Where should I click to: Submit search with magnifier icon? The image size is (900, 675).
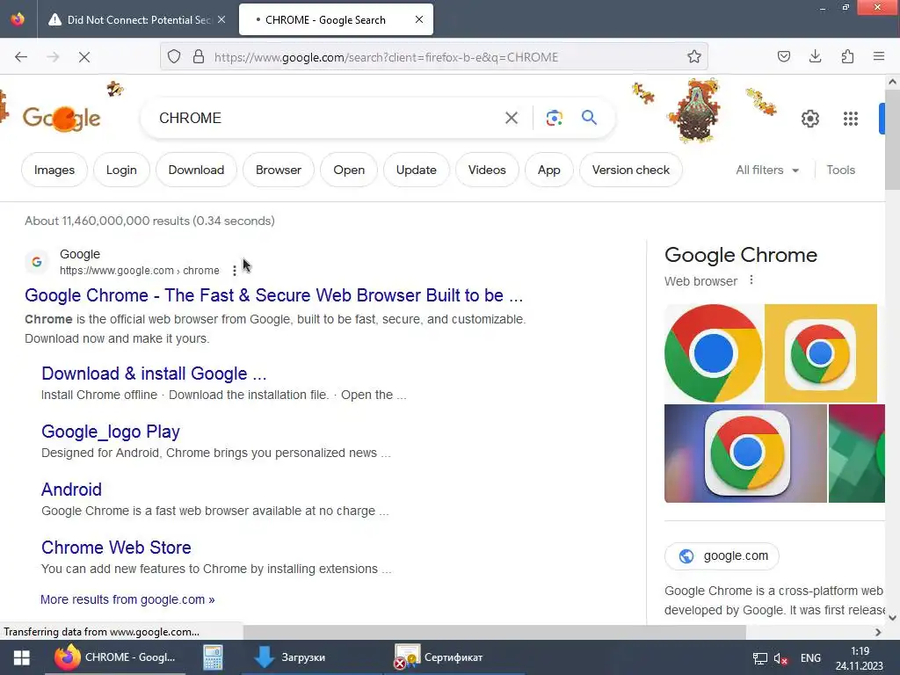[x=589, y=118]
